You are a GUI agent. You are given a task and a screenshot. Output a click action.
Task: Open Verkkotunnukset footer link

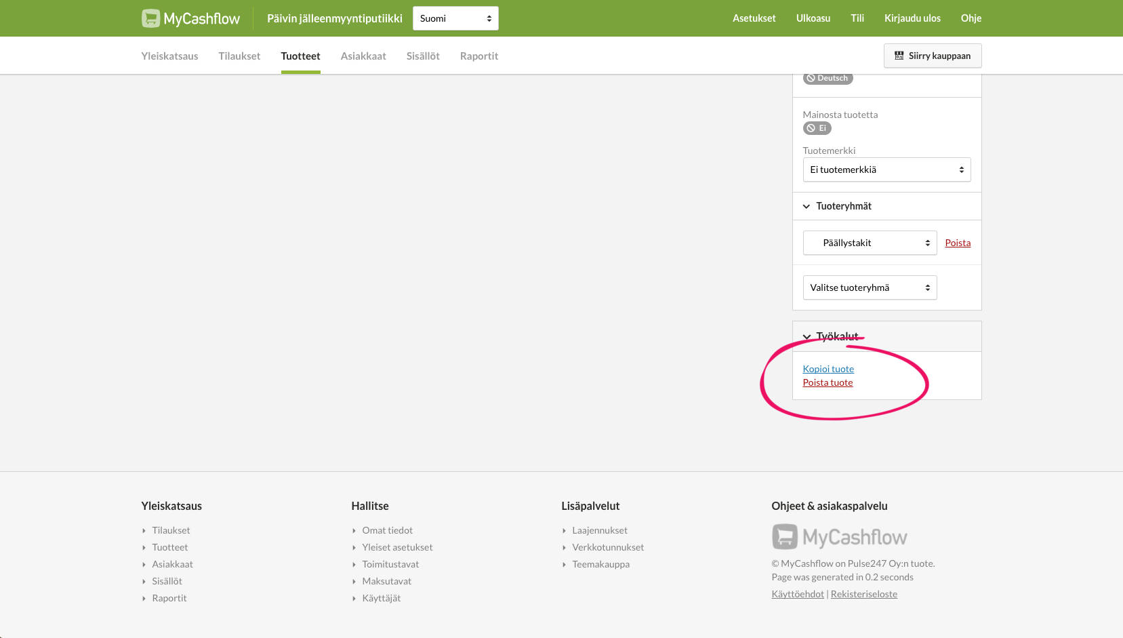608,547
